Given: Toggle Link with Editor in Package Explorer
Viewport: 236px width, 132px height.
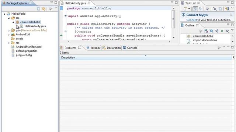Looking at the screenshot, I should point(44,9).
